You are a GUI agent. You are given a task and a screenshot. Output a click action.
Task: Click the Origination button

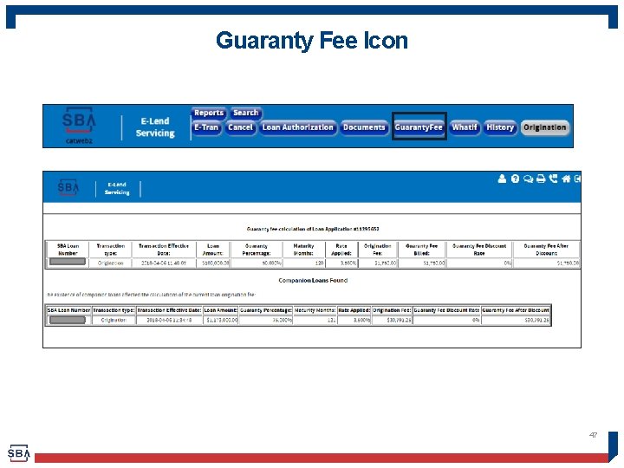click(x=544, y=127)
